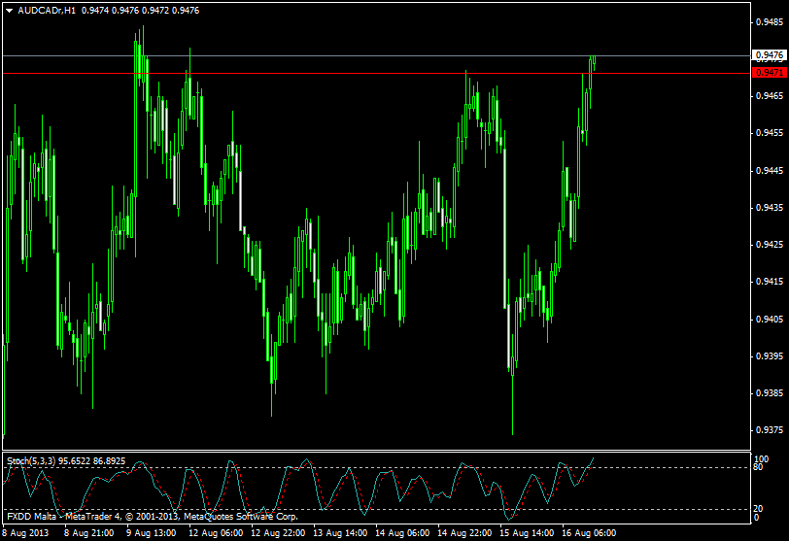Click the 15 Aug 14:00 time label
789x541 pixels.
point(527,533)
